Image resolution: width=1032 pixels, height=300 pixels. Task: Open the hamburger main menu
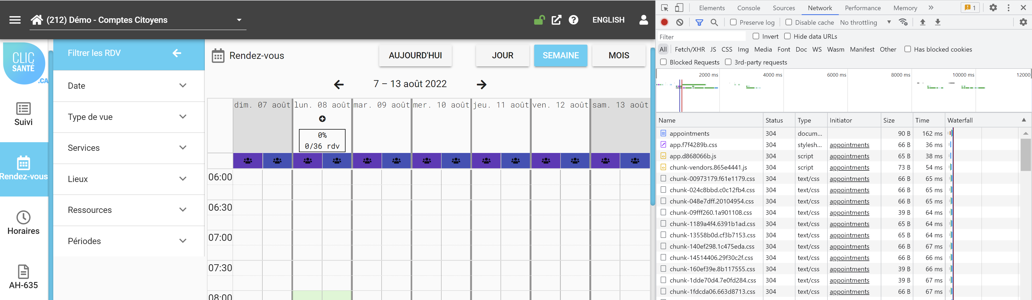(15, 20)
